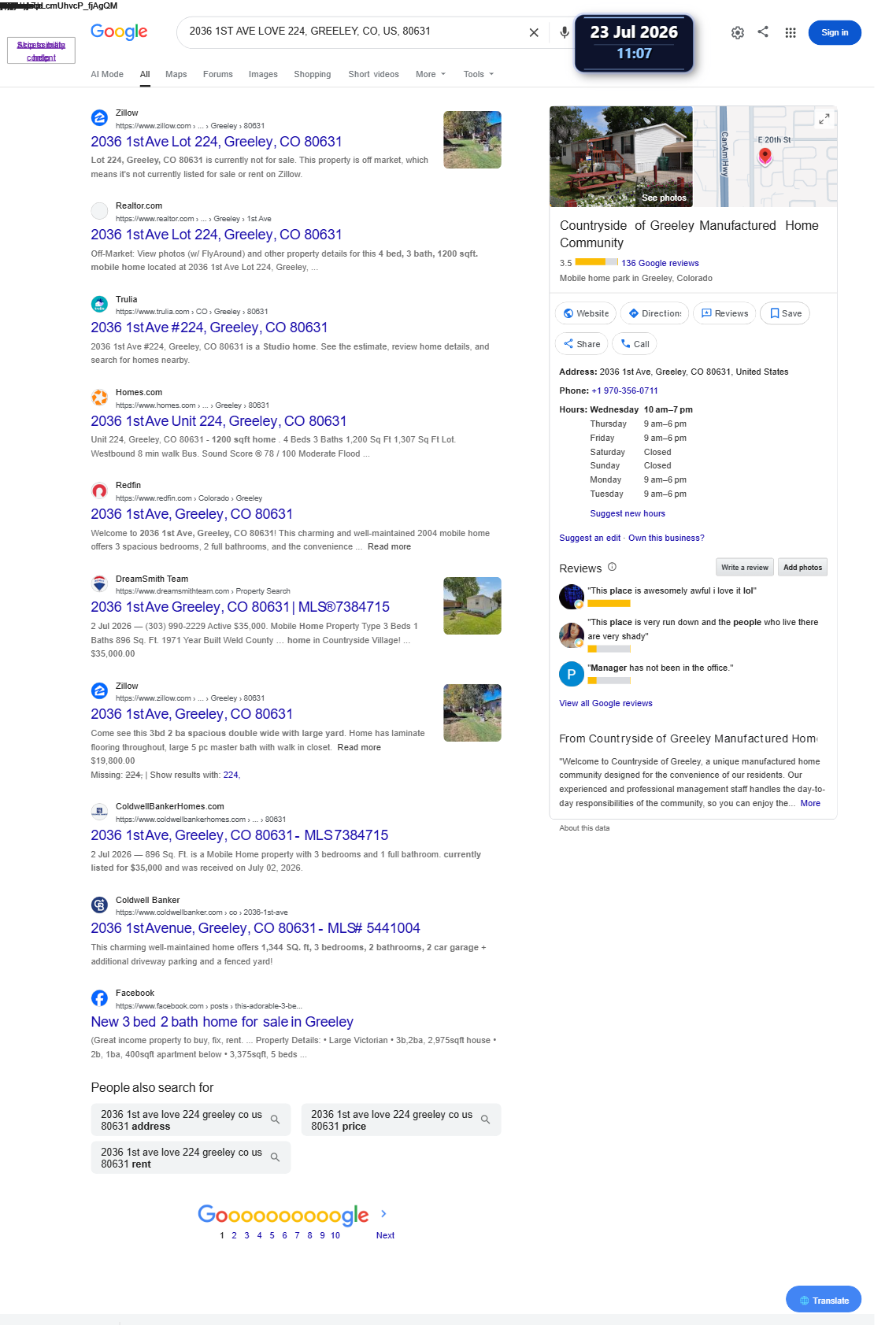Viewport: 885px width, 1325px height.
Task: Open quick settings gear icon
Action: [x=738, y=32]
